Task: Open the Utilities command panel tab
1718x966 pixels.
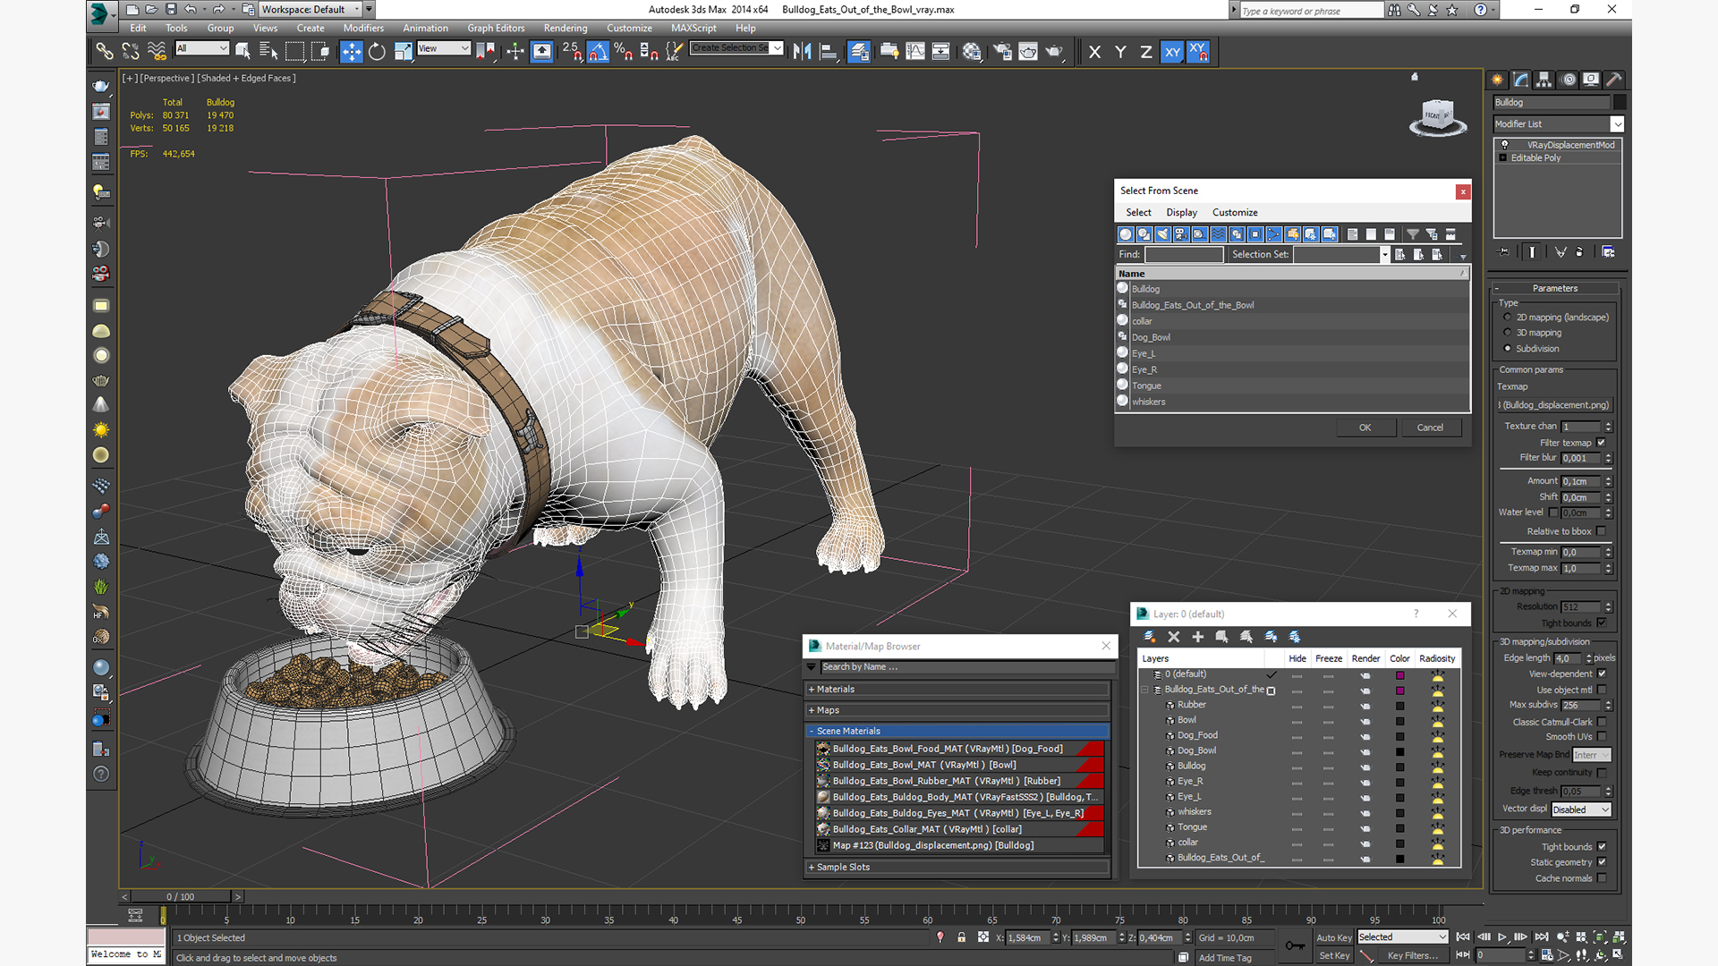Action: [1613, 80]
